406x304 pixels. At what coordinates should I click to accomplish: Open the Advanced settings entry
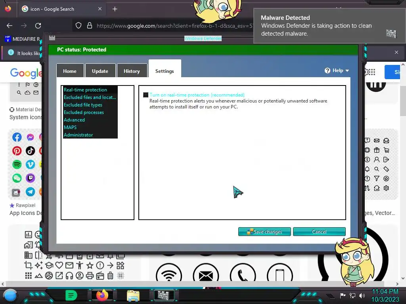coord(74,120)
